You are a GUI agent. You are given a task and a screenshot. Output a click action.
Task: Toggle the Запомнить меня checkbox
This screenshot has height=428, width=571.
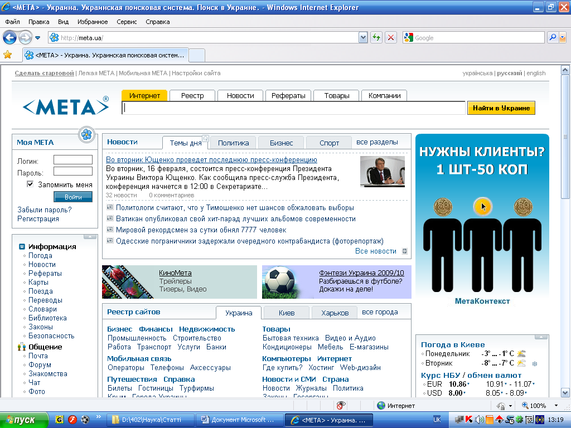(30, 184)
